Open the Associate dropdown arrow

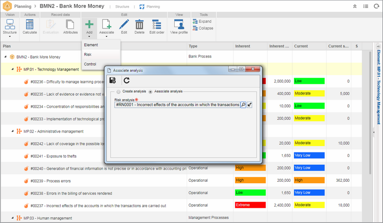point(106,36)
